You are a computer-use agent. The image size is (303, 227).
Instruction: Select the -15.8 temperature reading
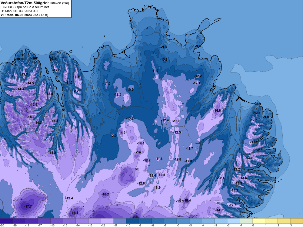[x=33, y=104]
